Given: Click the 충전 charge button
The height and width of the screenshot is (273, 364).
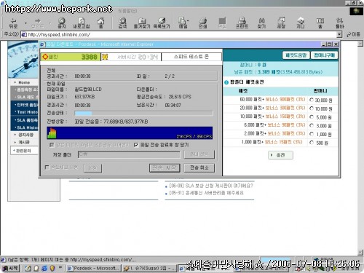Looking at the screenshot, I should click(x=280, y=155).
